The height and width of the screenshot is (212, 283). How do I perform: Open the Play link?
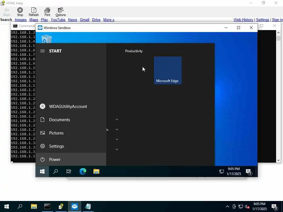pos(44,20)
